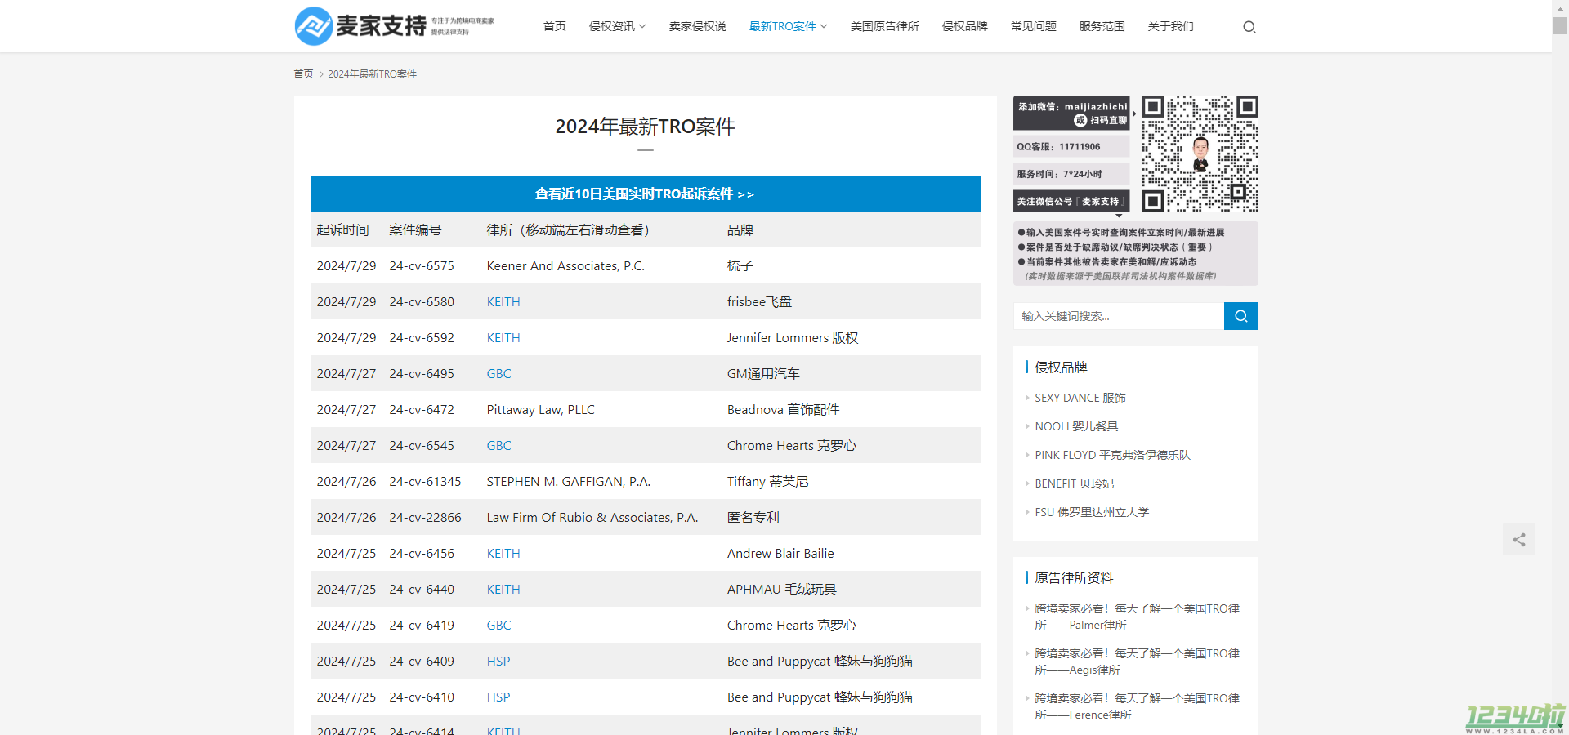
Task: Select the Pittaway Law, PLLC cell
Action: (541, 409)
